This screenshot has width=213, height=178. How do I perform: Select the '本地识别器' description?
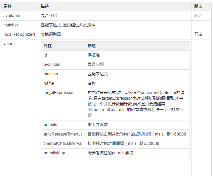tap(51, 34)
